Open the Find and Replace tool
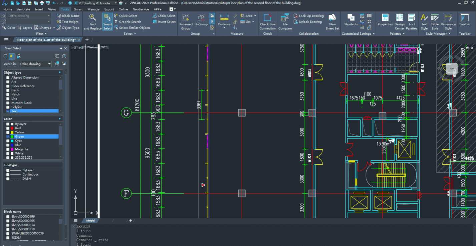476x246 pixels. point(92,22)
